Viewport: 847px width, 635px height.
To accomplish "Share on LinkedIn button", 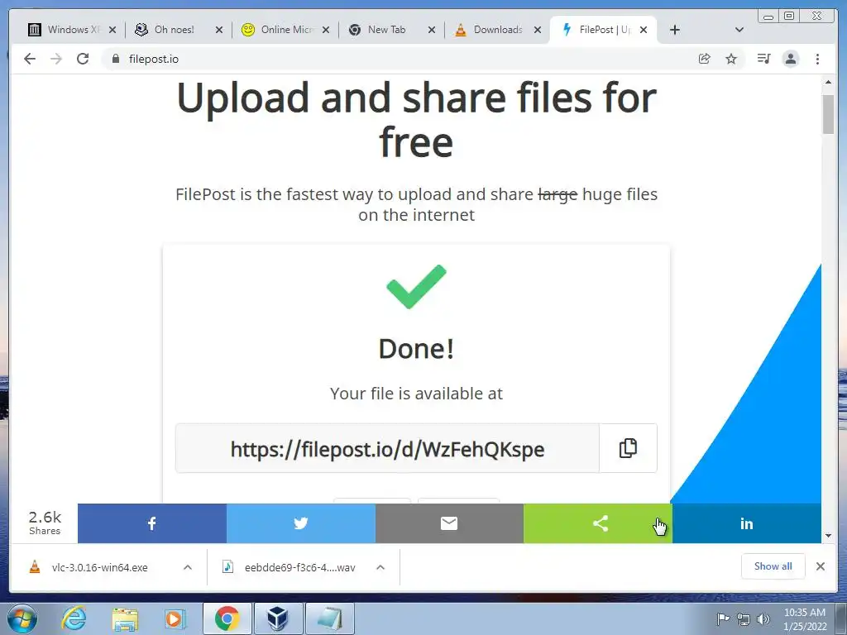I will [x=747, y=523].
